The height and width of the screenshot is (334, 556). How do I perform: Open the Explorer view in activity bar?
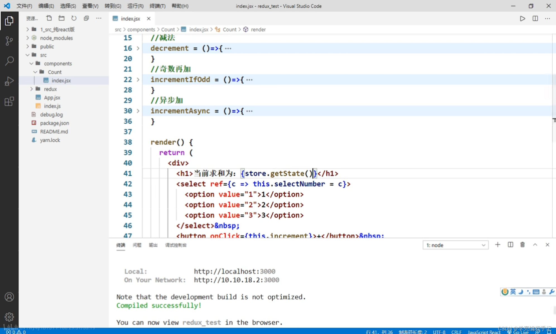9,21
